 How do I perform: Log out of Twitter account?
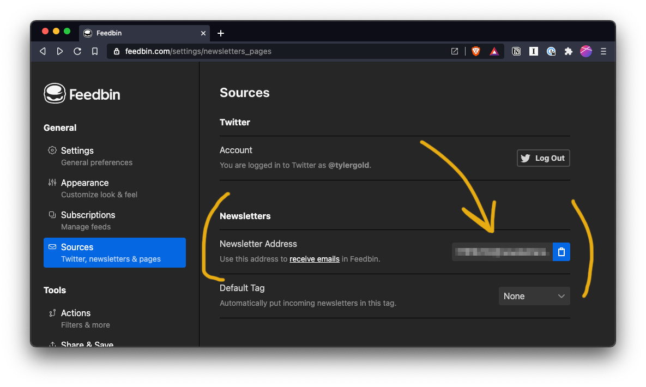pyautogui.click(x=543, y=158)
